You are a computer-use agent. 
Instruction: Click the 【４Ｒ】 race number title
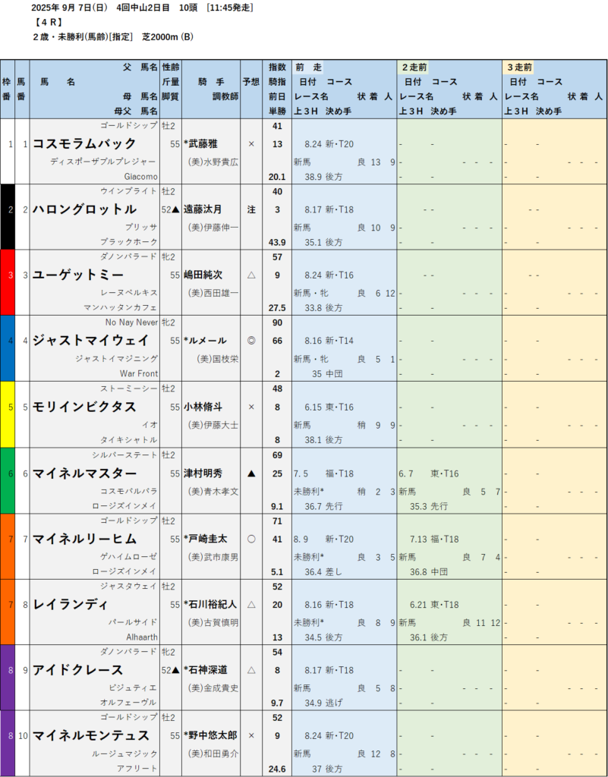(48, 22)
